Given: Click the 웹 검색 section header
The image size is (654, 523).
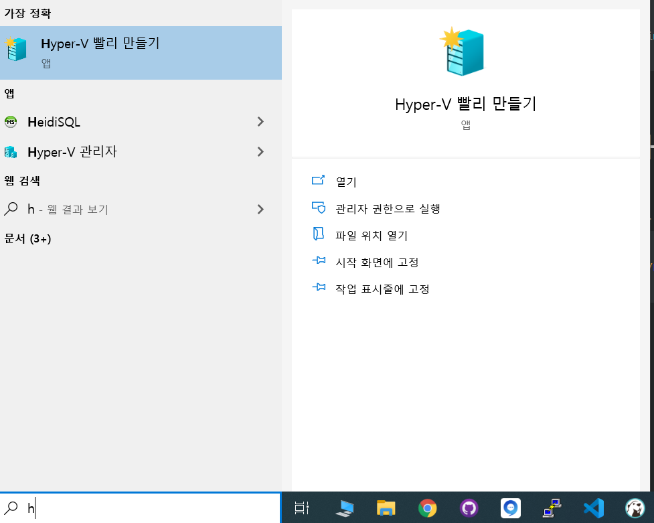Looking at the screenshot, I should tap(22, 181).
